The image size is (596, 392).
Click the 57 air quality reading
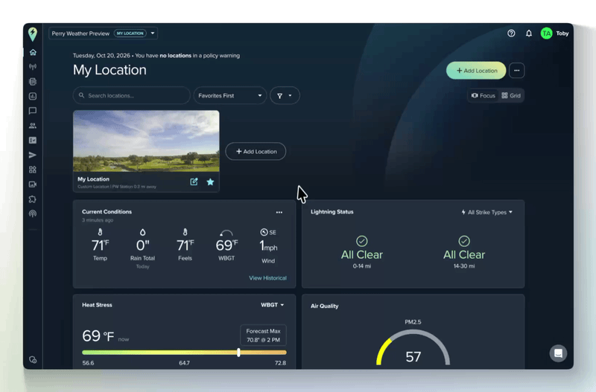coord(413,357)
